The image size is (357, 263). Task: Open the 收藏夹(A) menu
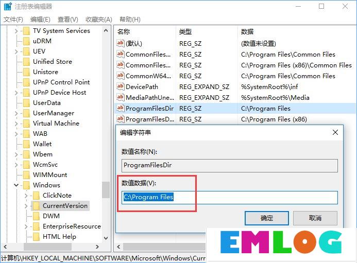pos(98,20)
